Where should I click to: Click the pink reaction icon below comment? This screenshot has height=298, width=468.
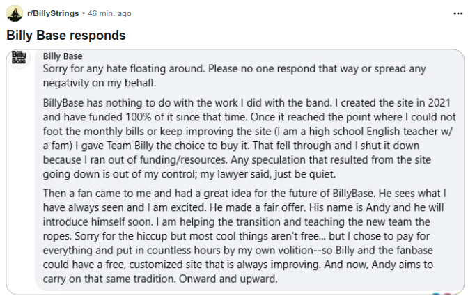click(447, 295)
